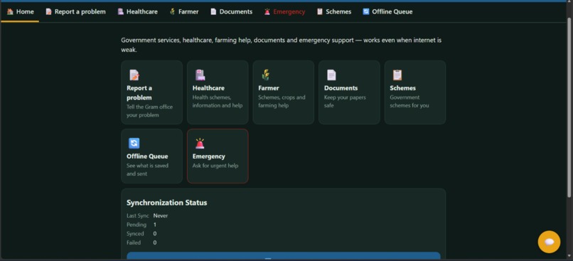Click the note icon beside Report a problem tab
Viewport: 573px width, 261px height.
click(48, 11)
